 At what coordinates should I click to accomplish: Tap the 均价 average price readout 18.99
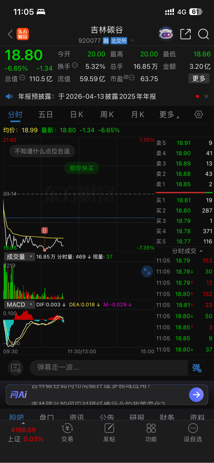[x=20, y=130]
